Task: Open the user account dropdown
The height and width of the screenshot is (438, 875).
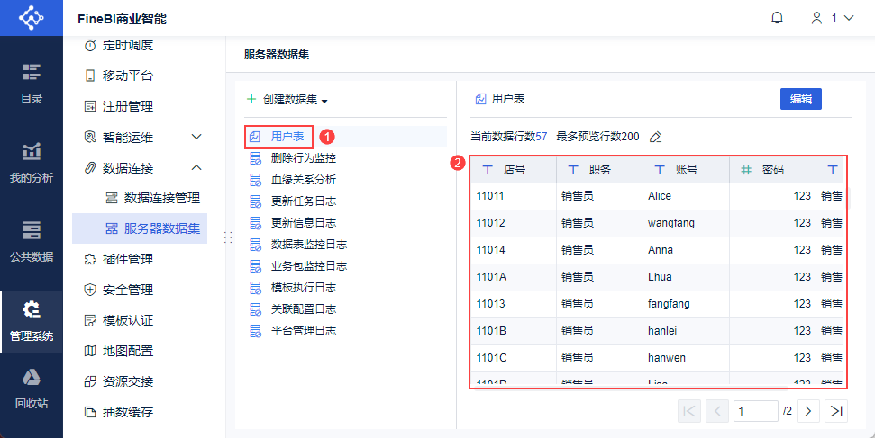Action: (832, 18)
